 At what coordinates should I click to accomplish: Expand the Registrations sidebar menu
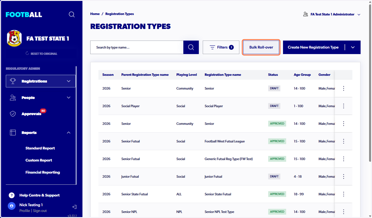click(41, 81)
